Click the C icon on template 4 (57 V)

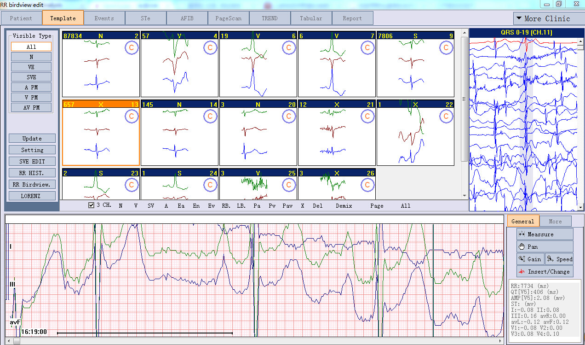pos(210,48)
